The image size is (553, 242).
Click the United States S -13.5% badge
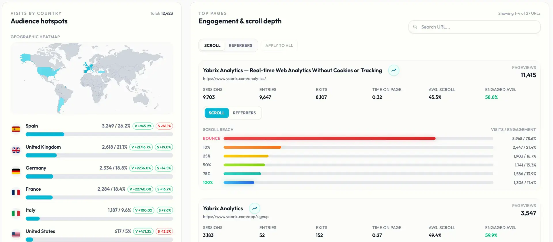(x=164, y=231)
